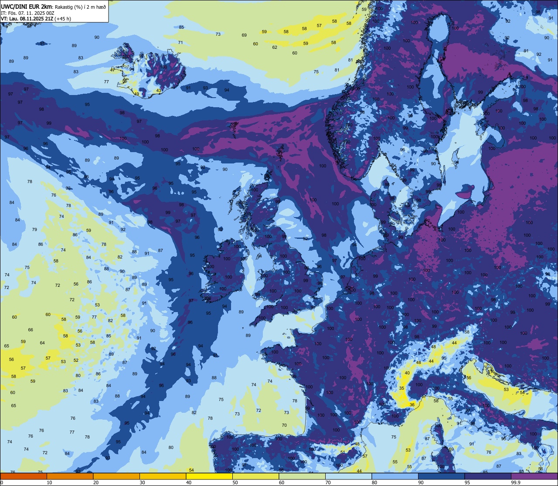
Task: Select the amber 20–30 legend segment
Action: pyautogui.click(x=116, y=476)
